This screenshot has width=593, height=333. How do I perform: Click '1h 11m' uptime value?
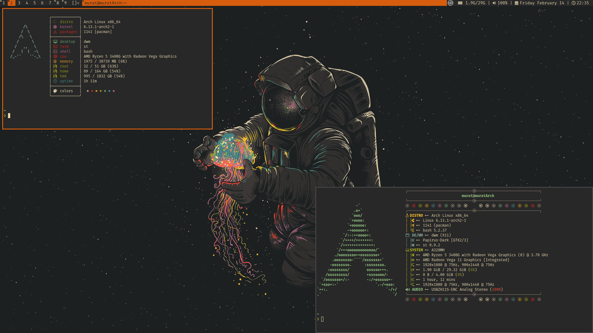[x=90, y=81]
